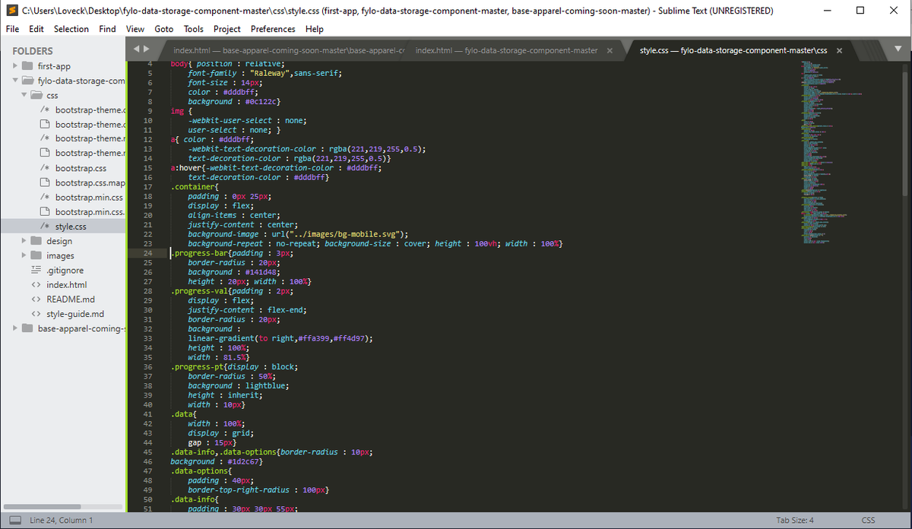Click the style-guide.md file icon
Viewport: 912px width, 529px height.
35,314
